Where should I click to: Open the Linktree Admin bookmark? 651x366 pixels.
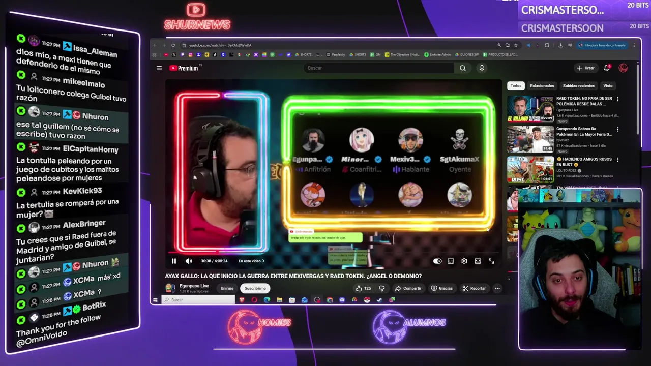point(438,55)
